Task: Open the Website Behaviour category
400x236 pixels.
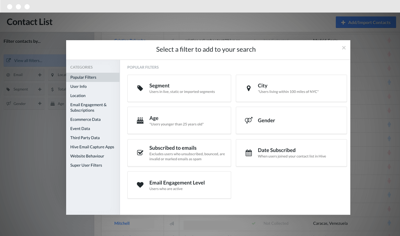Action: pos(87,156)
